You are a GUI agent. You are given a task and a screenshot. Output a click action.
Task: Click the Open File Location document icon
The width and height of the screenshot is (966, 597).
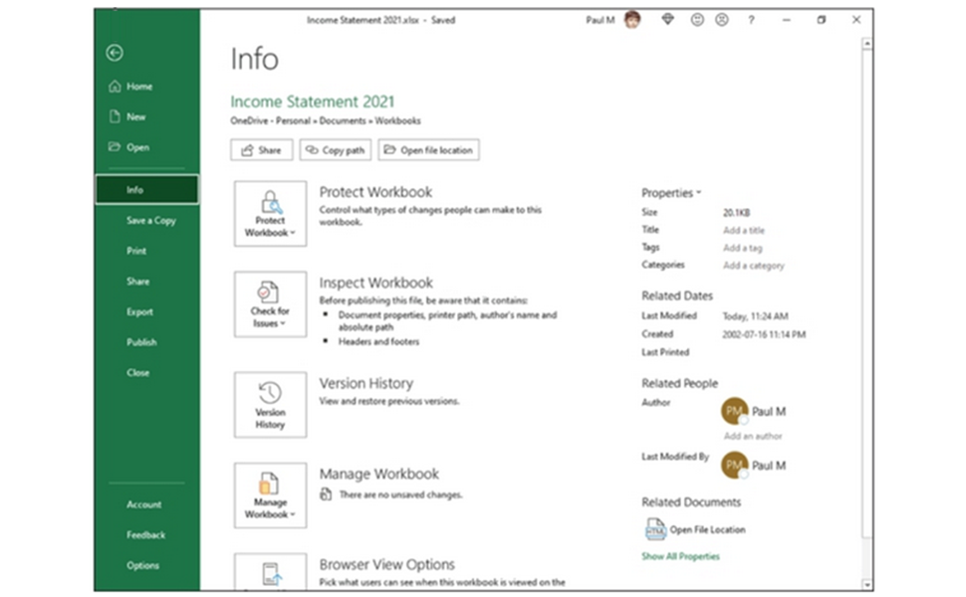pos(655,529)
